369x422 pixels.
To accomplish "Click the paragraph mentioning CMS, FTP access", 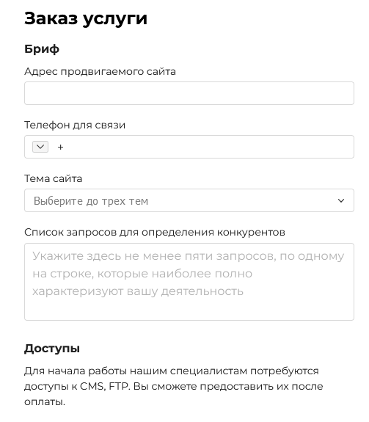I will pyautogui.click(x=173, y=387).
